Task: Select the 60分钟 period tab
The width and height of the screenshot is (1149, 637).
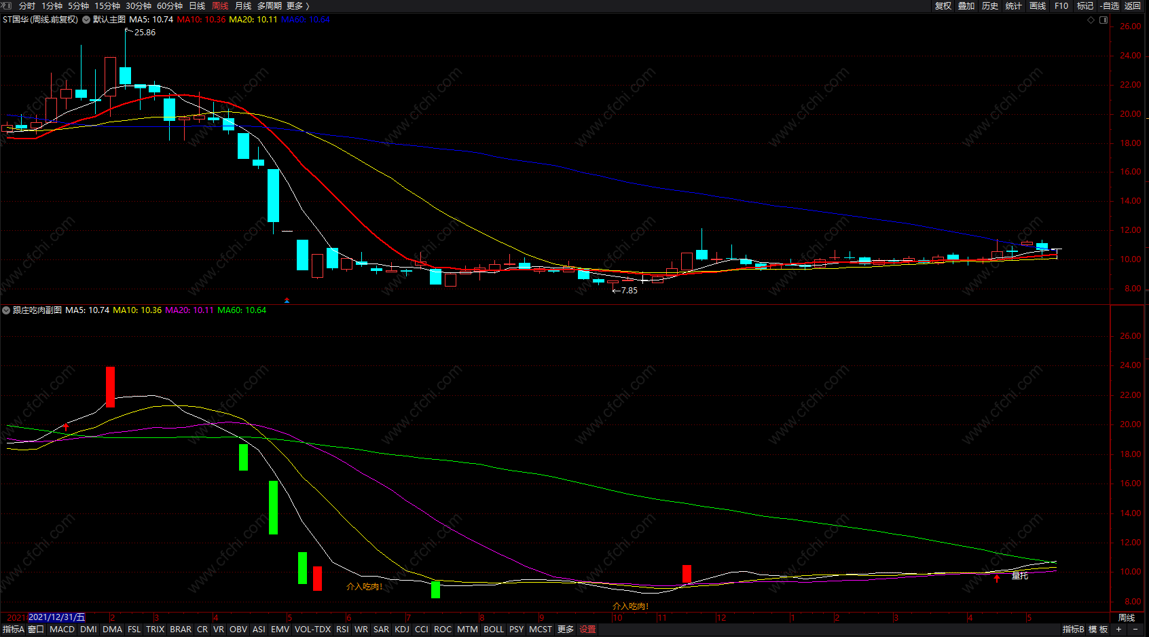Action: 170,5
